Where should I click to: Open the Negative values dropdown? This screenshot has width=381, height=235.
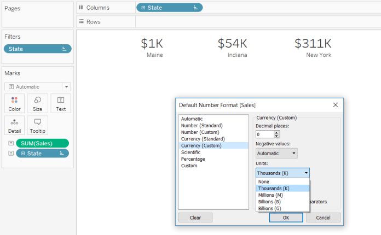pos(276,154)
